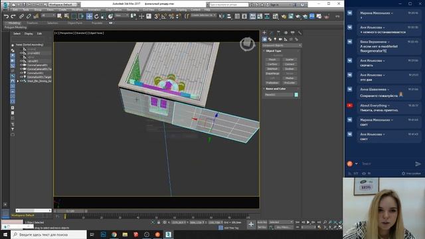Image resolution: width=425 pixels, height=239 pixels.
Task: Open the Utilities wrench tab in command panel
Action: (299, 33)
